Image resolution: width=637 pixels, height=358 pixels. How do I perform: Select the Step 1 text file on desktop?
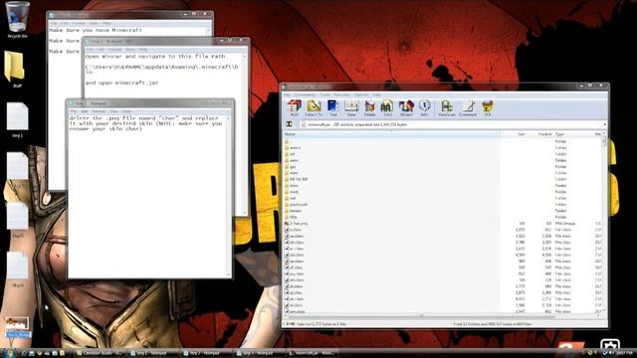point(18,119)
